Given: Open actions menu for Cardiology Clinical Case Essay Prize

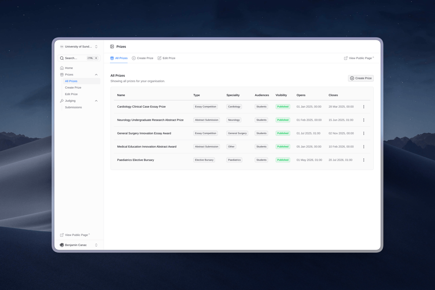Looking at the screenshot, I should coord(364,107).
